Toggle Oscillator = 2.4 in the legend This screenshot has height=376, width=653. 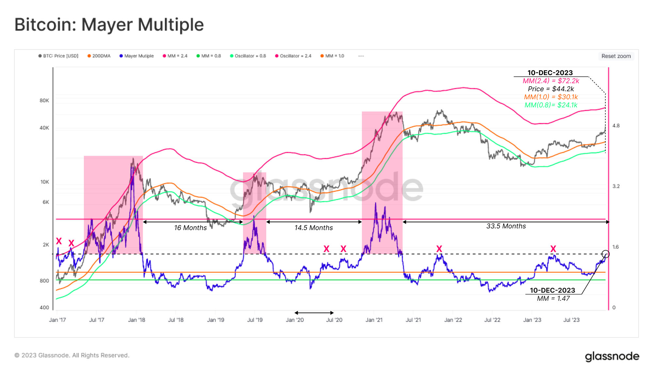click(295, 56)
